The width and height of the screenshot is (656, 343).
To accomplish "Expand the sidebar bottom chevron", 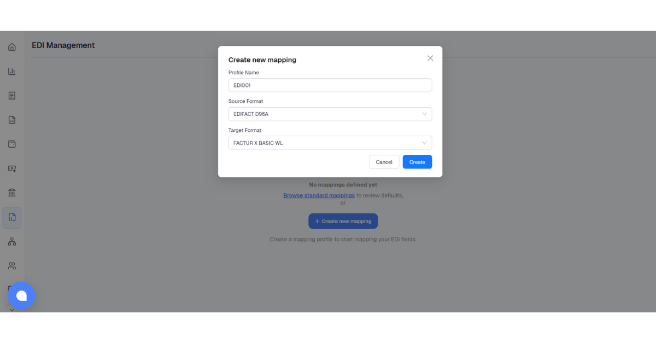I will (12, 310).
